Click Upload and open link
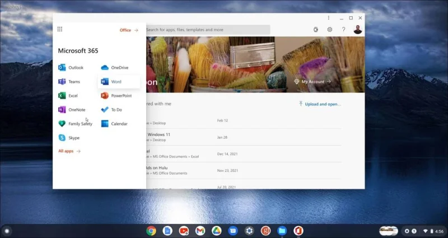This screenshot has width=448, height=238. [320, 104]
